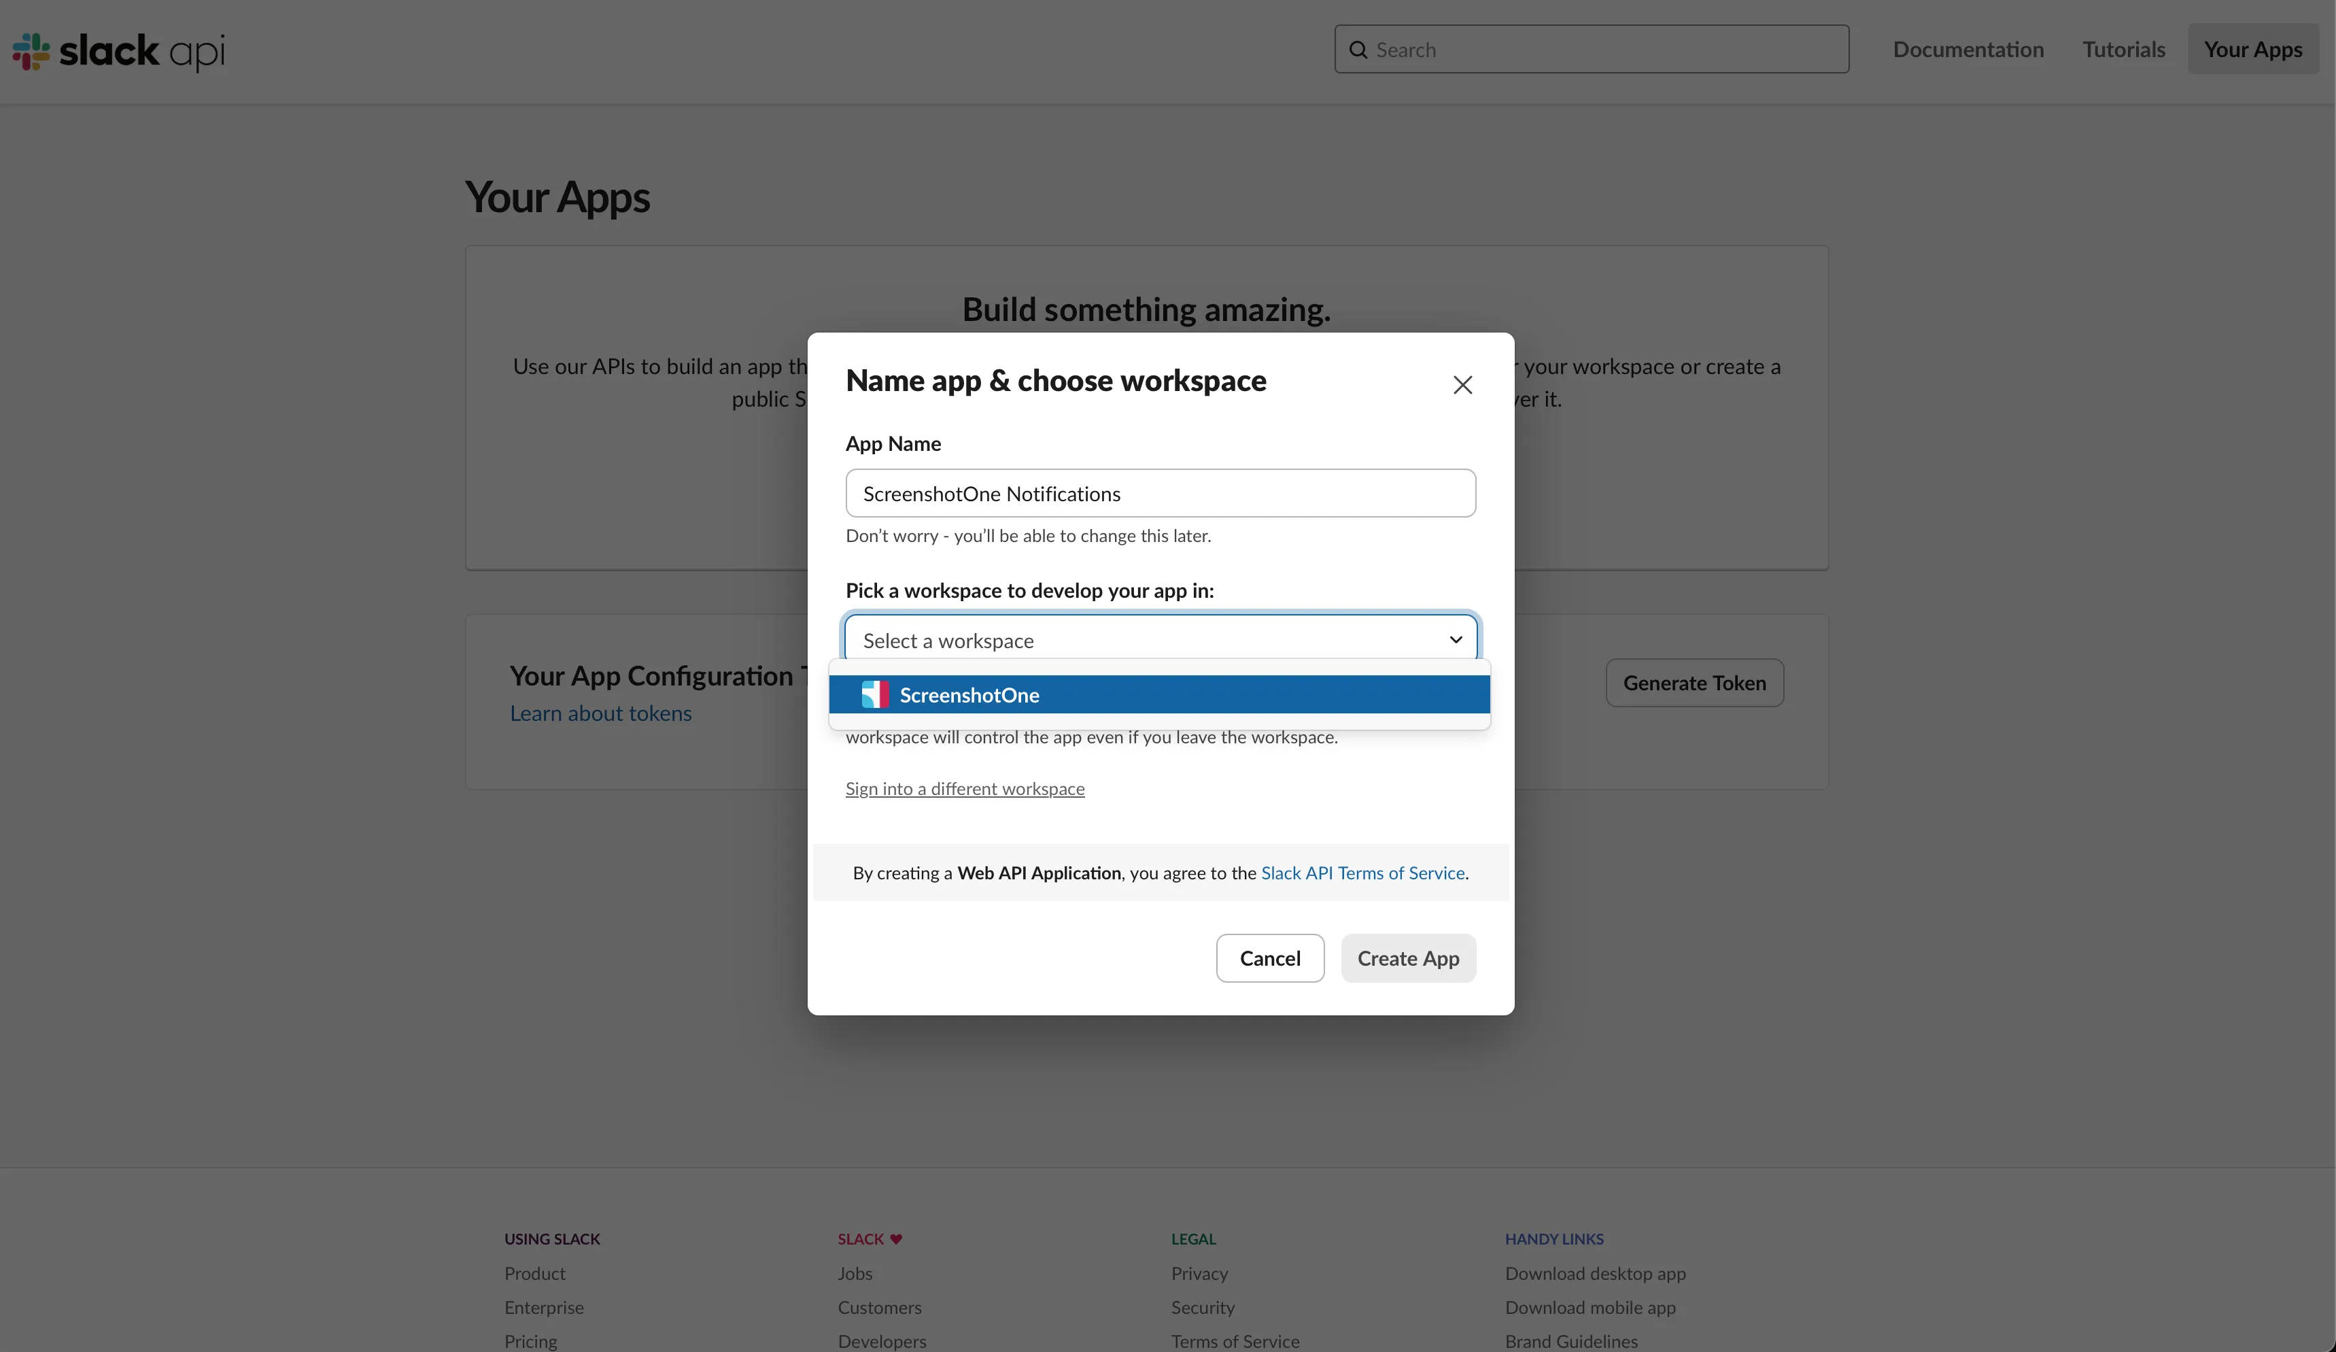Select the ScreenshotOne workspace icon
The image size is (2336, 1352).
[x=875, y=694]
